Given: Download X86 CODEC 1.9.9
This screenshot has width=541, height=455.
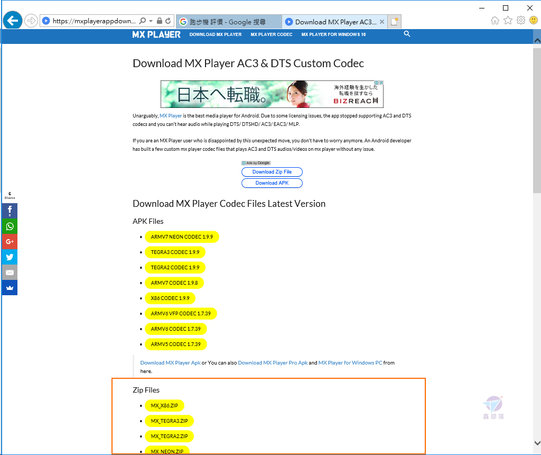Looking at the screenshot, I should point(170,298).
